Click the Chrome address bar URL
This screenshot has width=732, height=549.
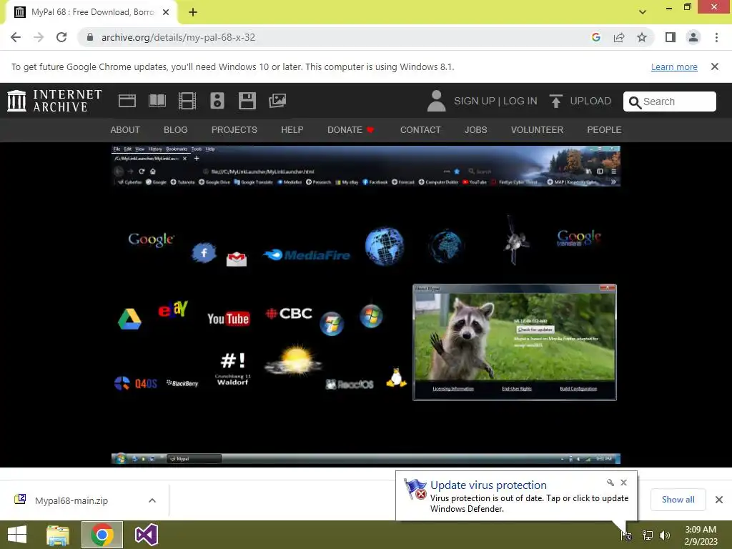click(x=178, y=37)
